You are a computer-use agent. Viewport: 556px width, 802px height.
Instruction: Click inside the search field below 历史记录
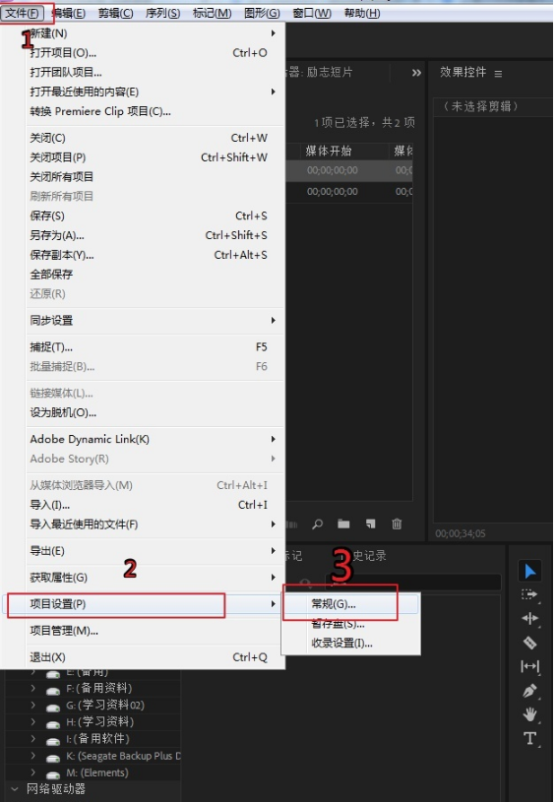(x=413, y=583)
